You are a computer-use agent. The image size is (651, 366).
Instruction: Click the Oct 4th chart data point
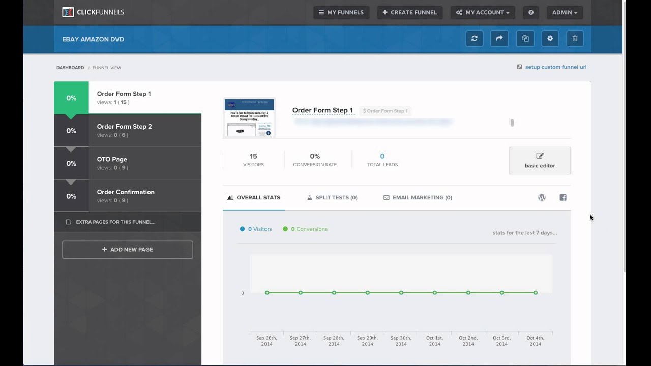point(536,293)
